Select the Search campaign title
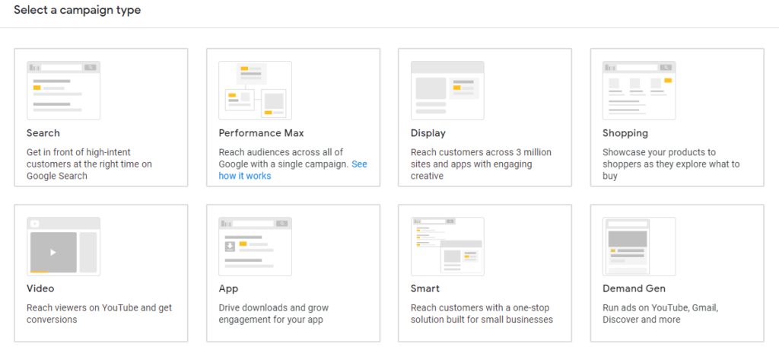Image resolution: width=779 pixels, height=347 pixels. pyautogui.click(x=43, y=133)
